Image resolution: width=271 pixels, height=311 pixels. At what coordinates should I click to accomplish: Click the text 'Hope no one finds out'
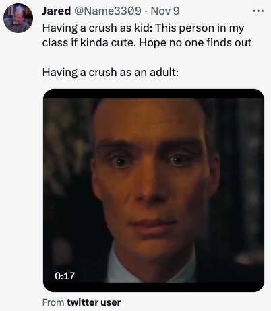coord(195,42)
